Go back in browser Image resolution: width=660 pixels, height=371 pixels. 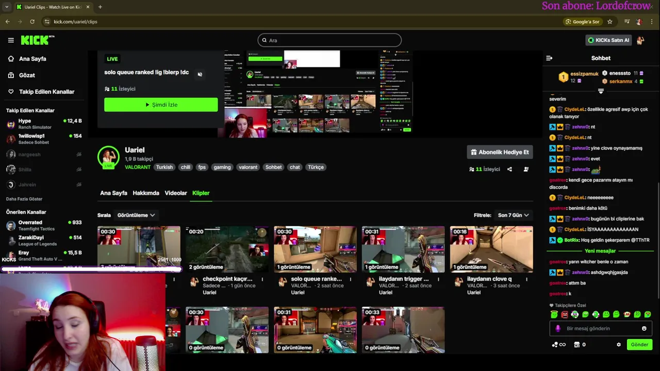click(x=7, y=22)
